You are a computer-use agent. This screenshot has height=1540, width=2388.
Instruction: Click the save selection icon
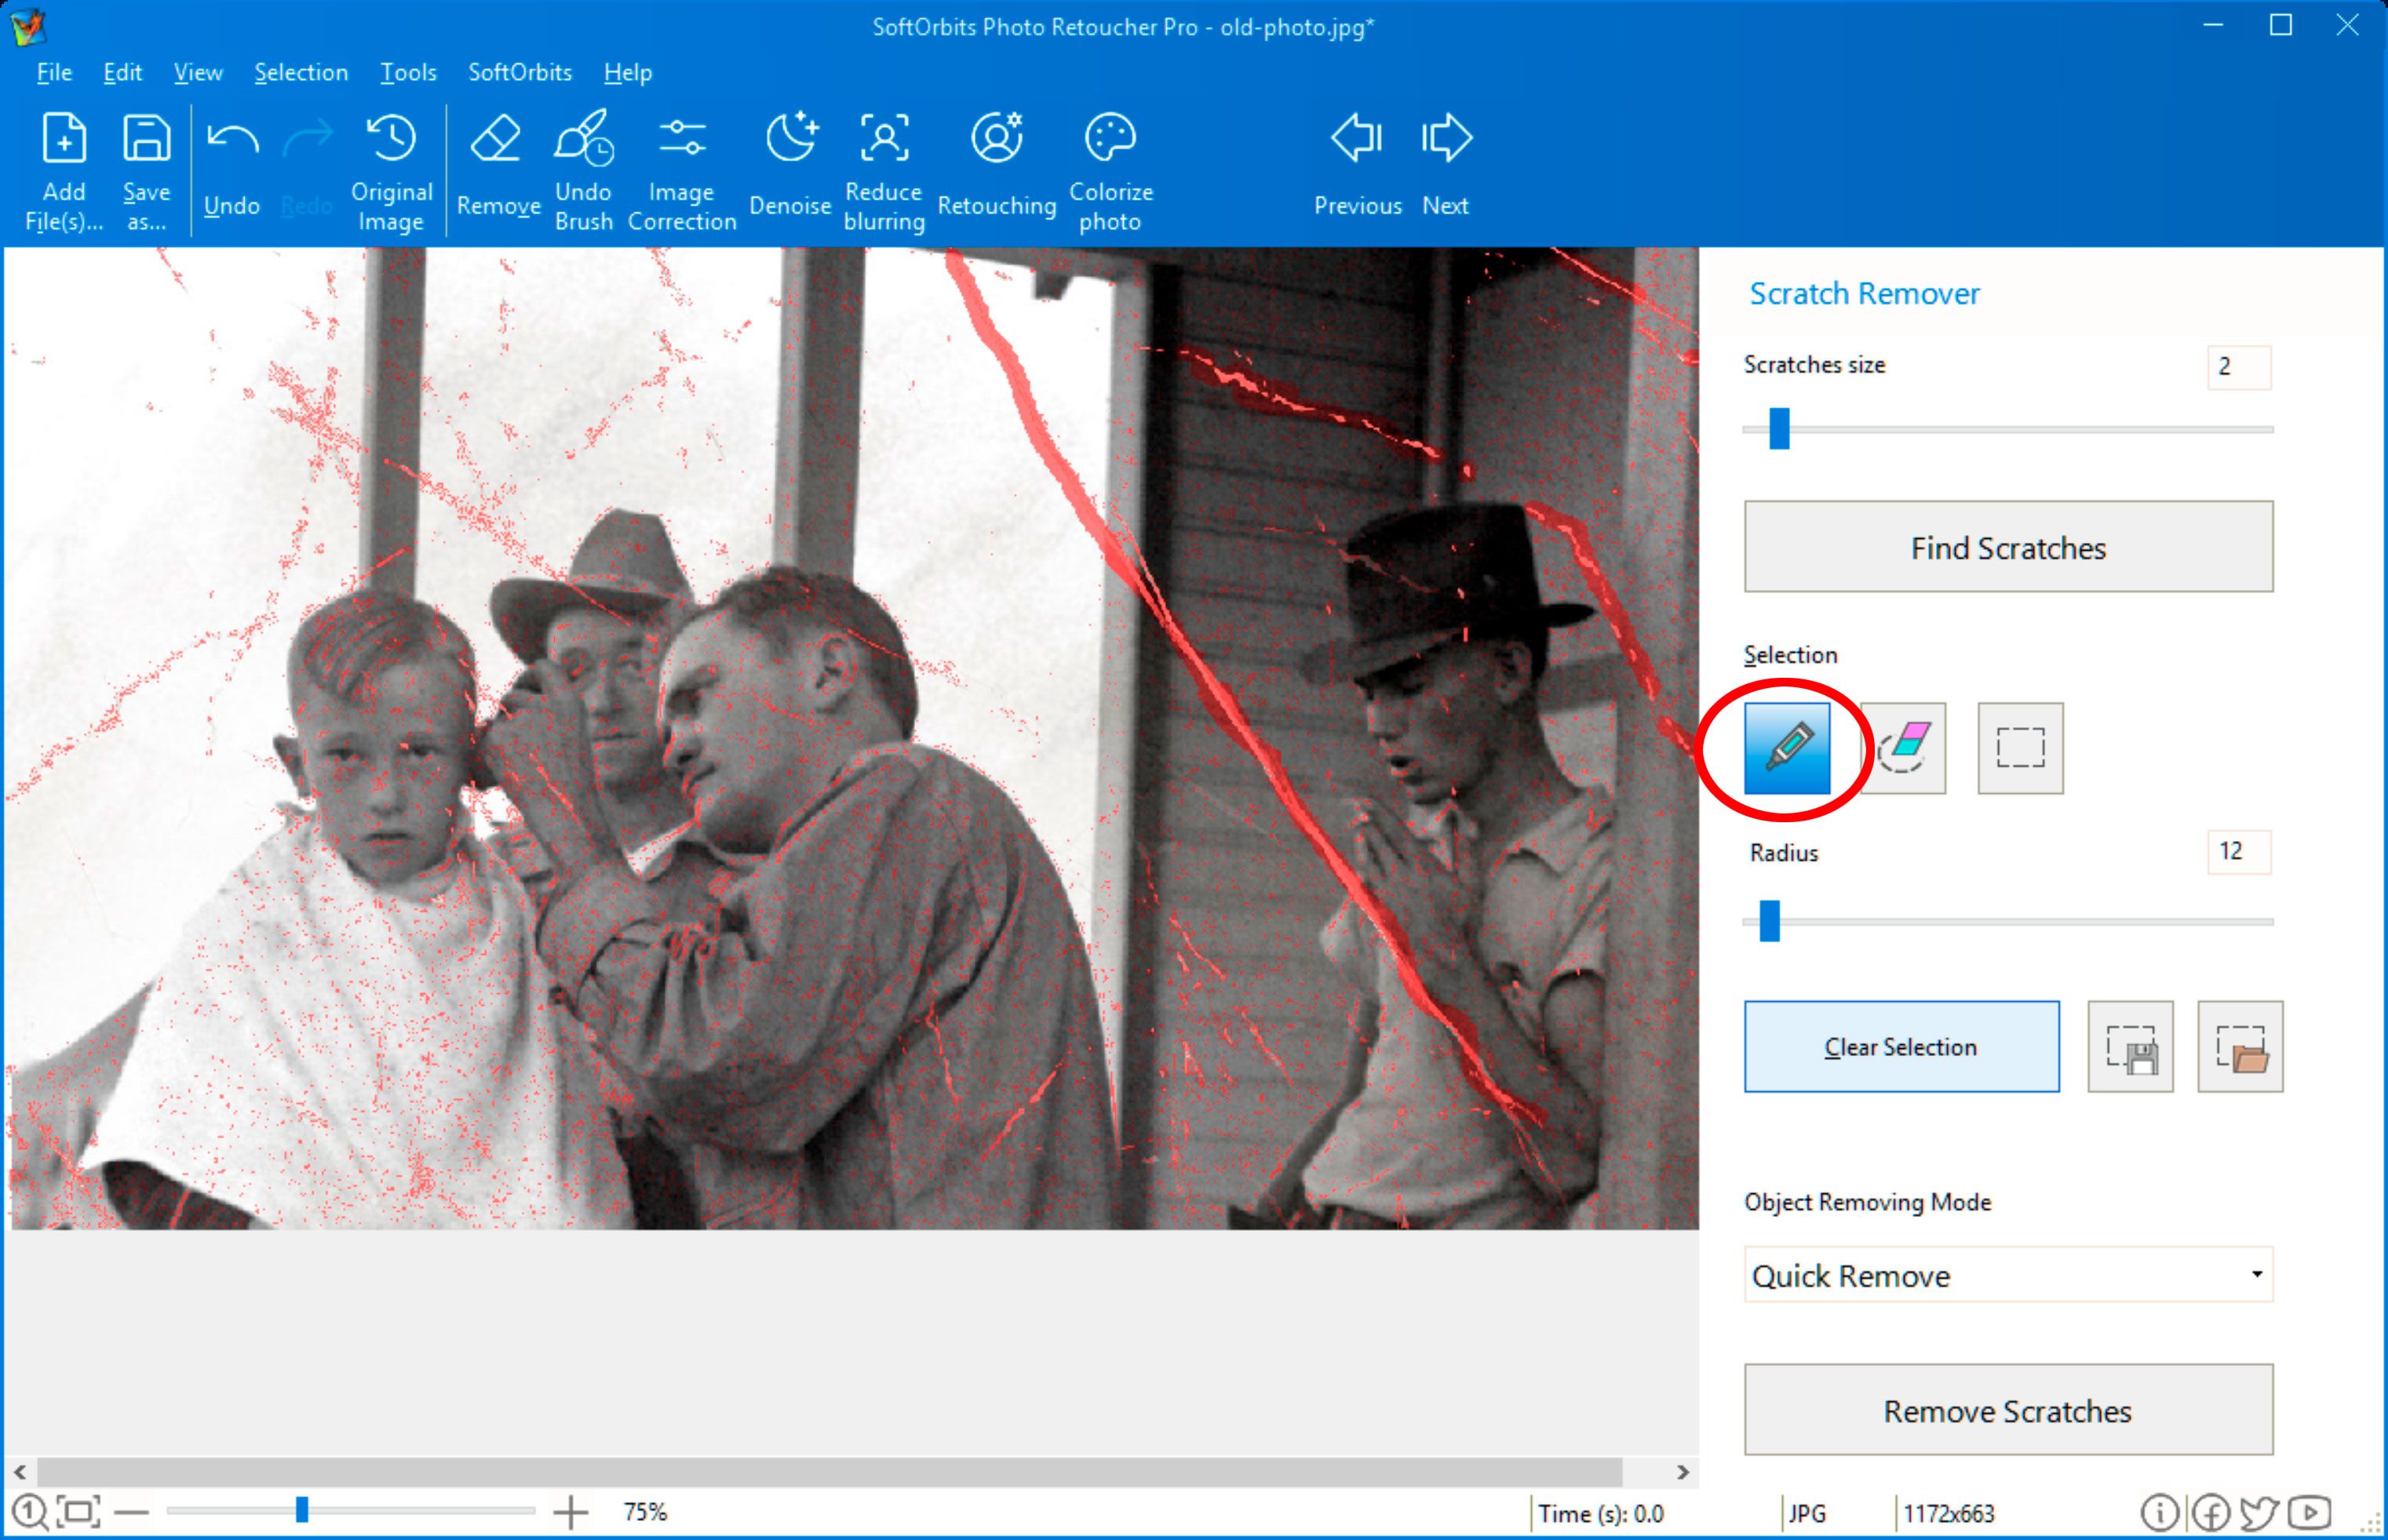click(x=2129, y=1046)
